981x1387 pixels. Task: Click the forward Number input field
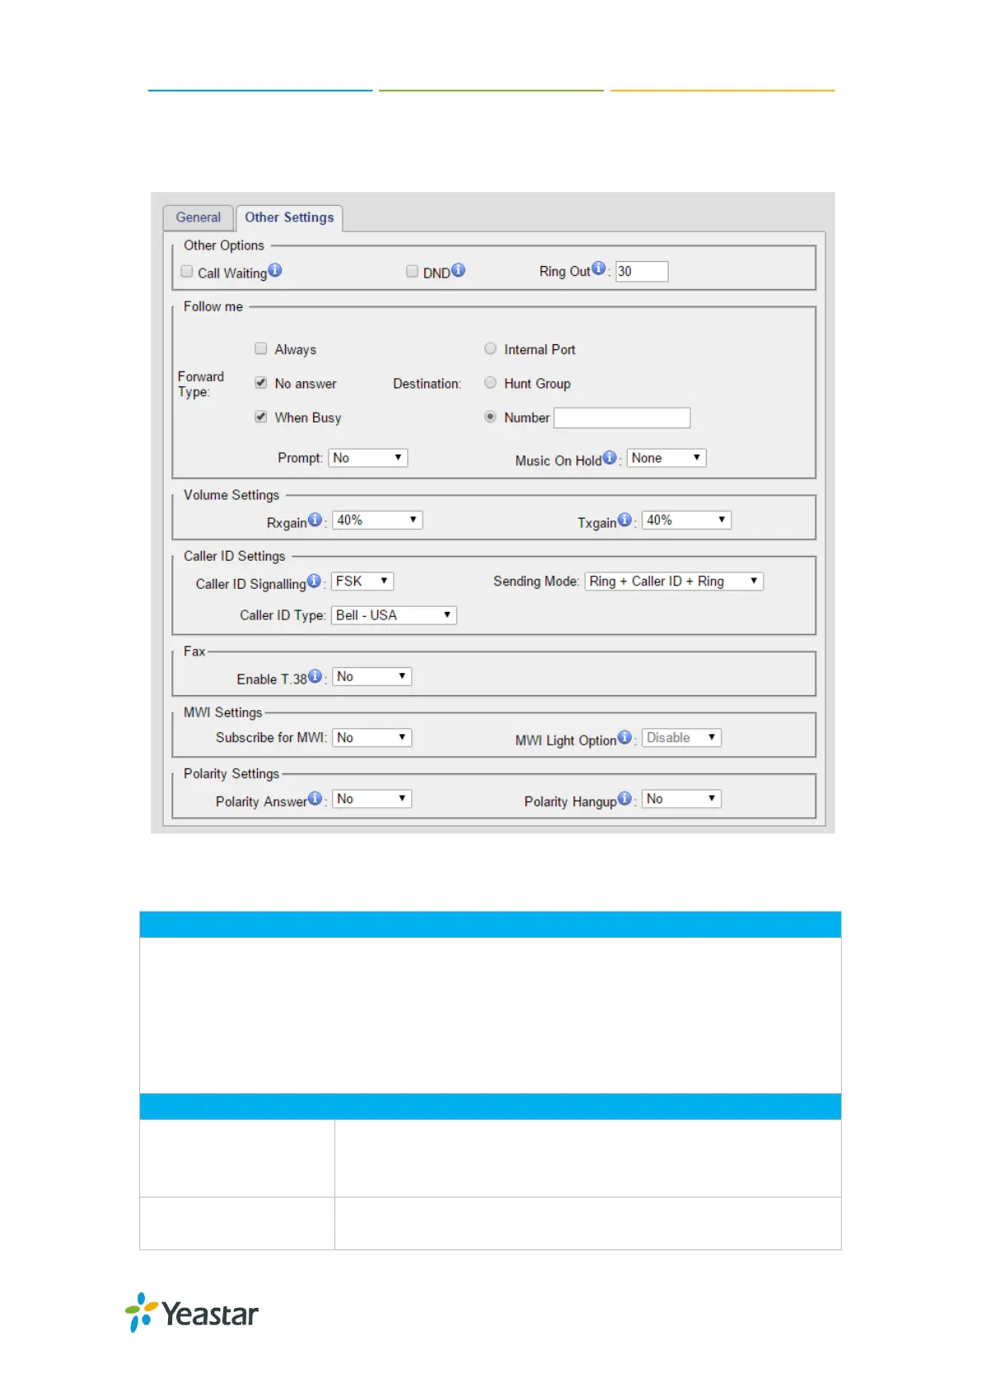[x=622, y=418]
